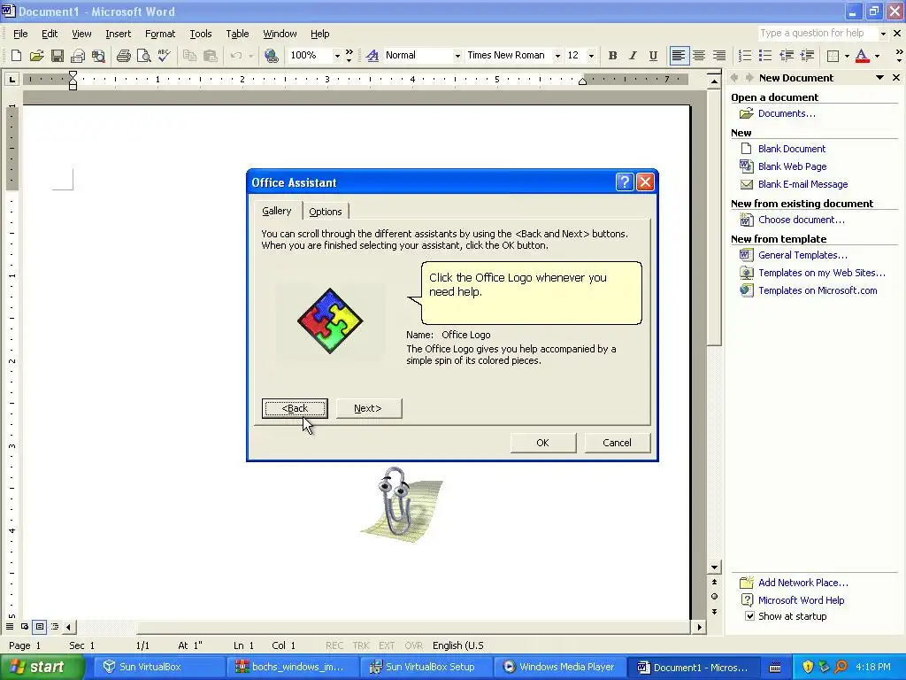The height and width of the screenshot is (680, 906).
Task: Click the Next> button
Action: (x=369, y=408)
